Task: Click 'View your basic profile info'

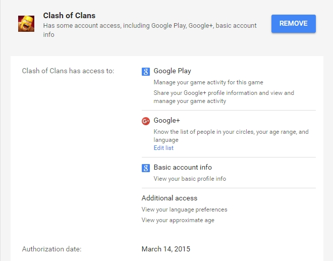Action: click(x=190, y=179)
